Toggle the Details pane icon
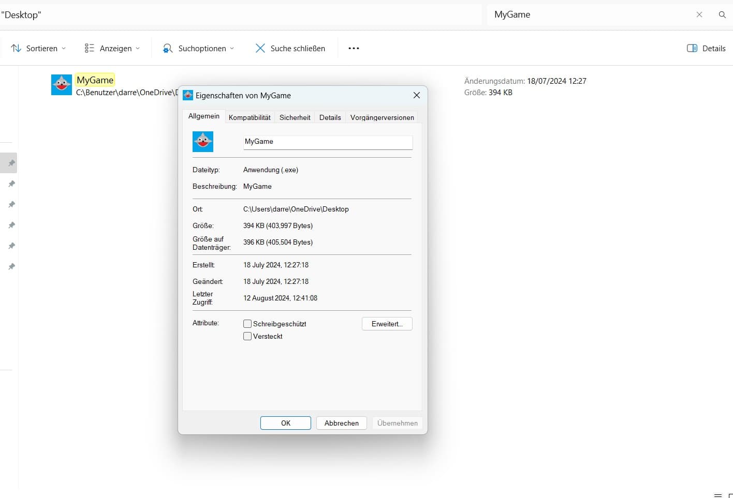The width and height of the screenshot is (733, 498). pos(692,48)
